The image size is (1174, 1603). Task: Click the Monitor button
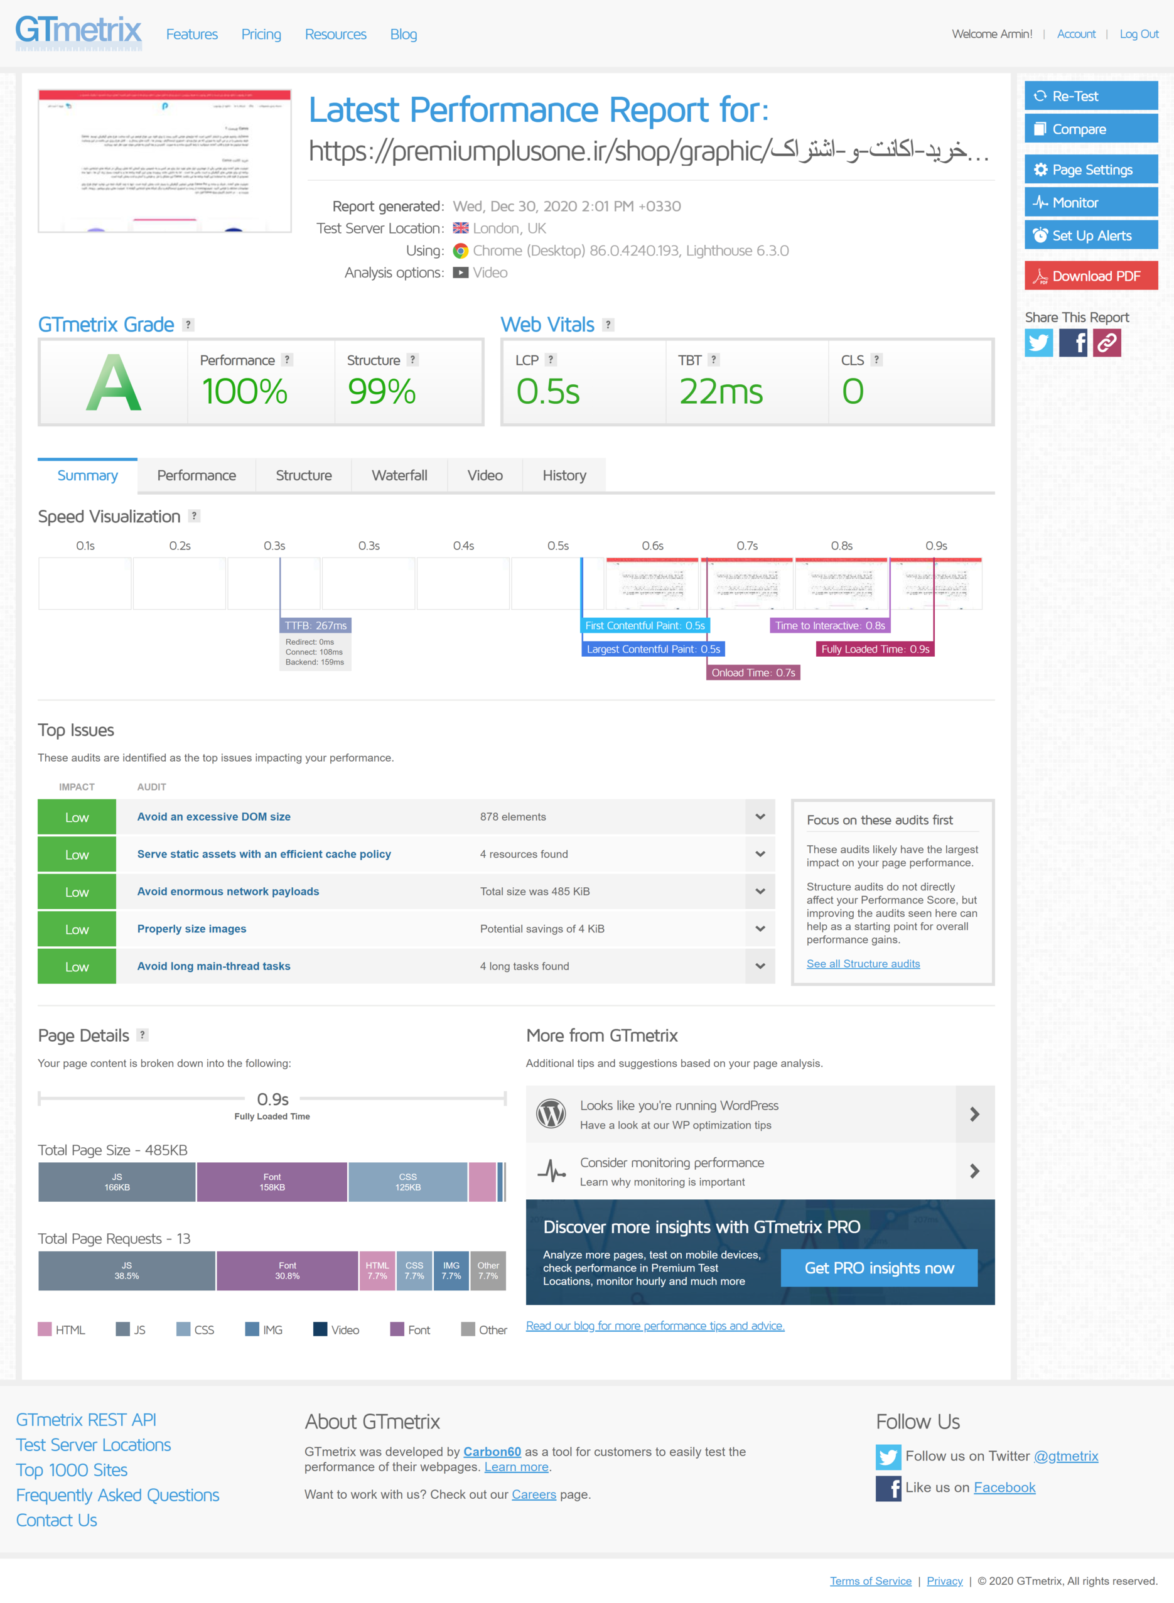point(1091,203)
